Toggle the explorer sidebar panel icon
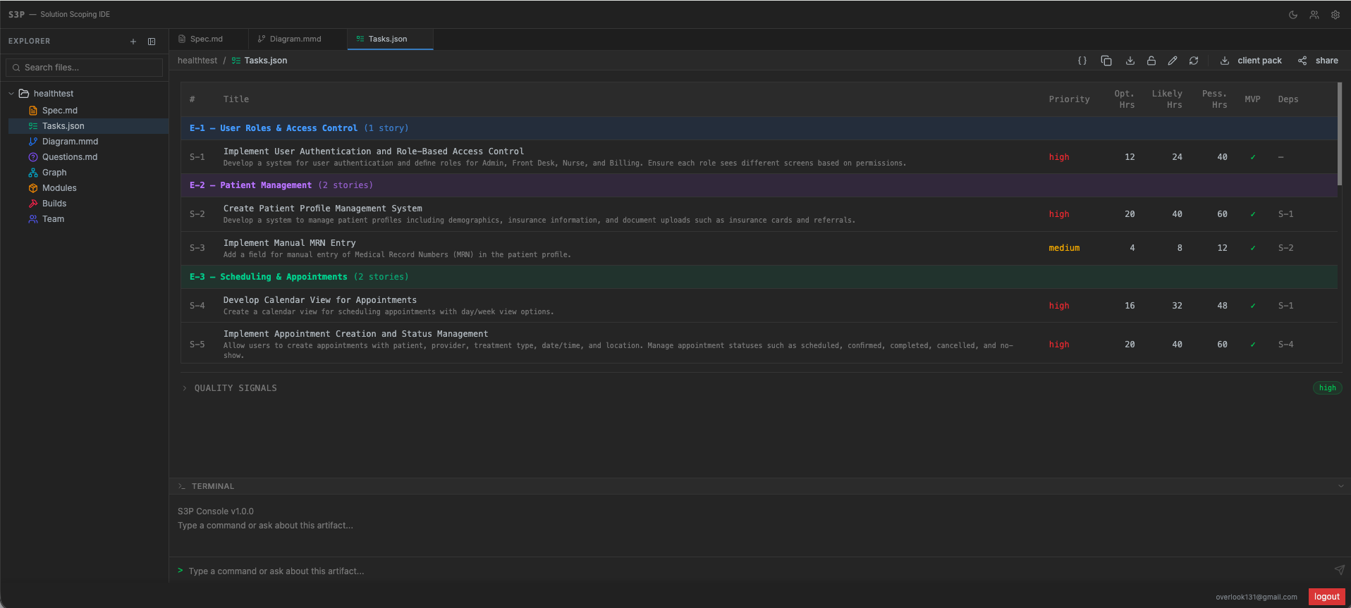This screenshot has height=608, width=1351. coord(152,42)
